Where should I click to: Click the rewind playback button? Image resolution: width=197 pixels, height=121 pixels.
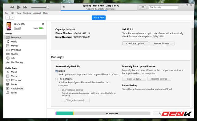pos(12,7)
